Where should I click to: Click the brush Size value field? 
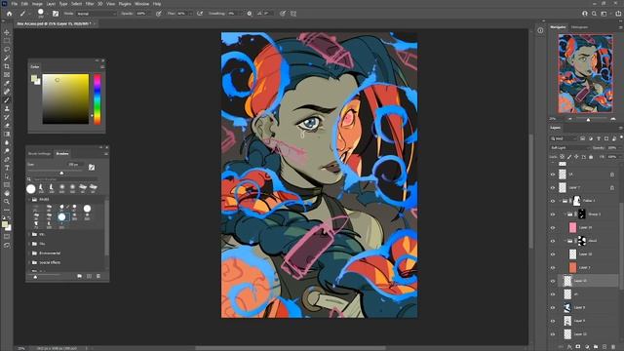tap(75, 165)
